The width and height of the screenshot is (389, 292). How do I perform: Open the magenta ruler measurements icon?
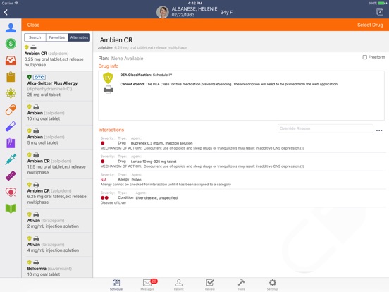[11, 176]
